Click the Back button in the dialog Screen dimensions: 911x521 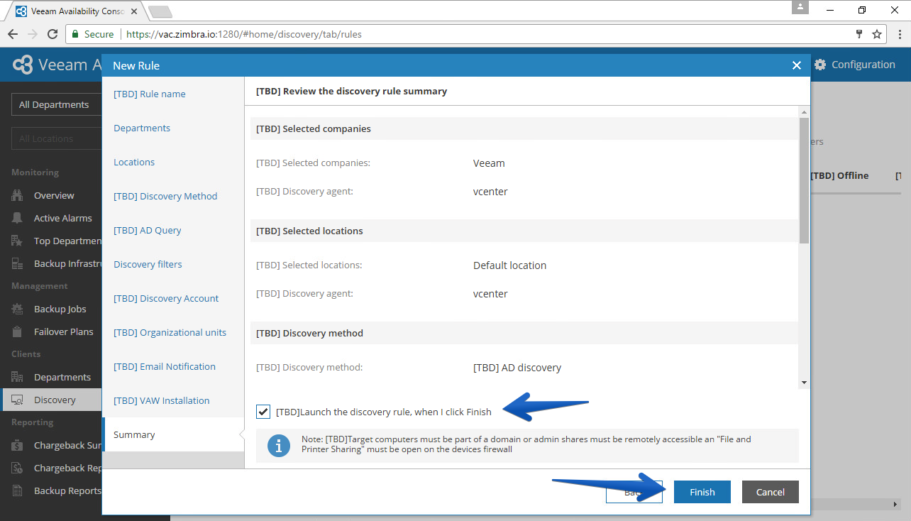pos(634,492)
